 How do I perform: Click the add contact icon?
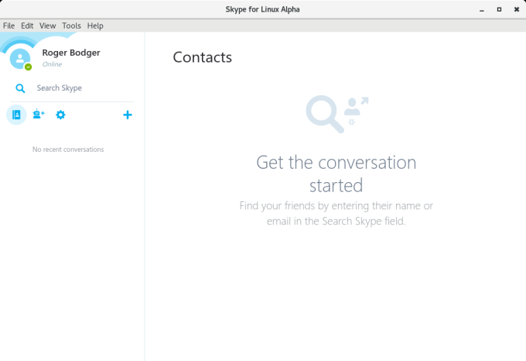[38, 115]
